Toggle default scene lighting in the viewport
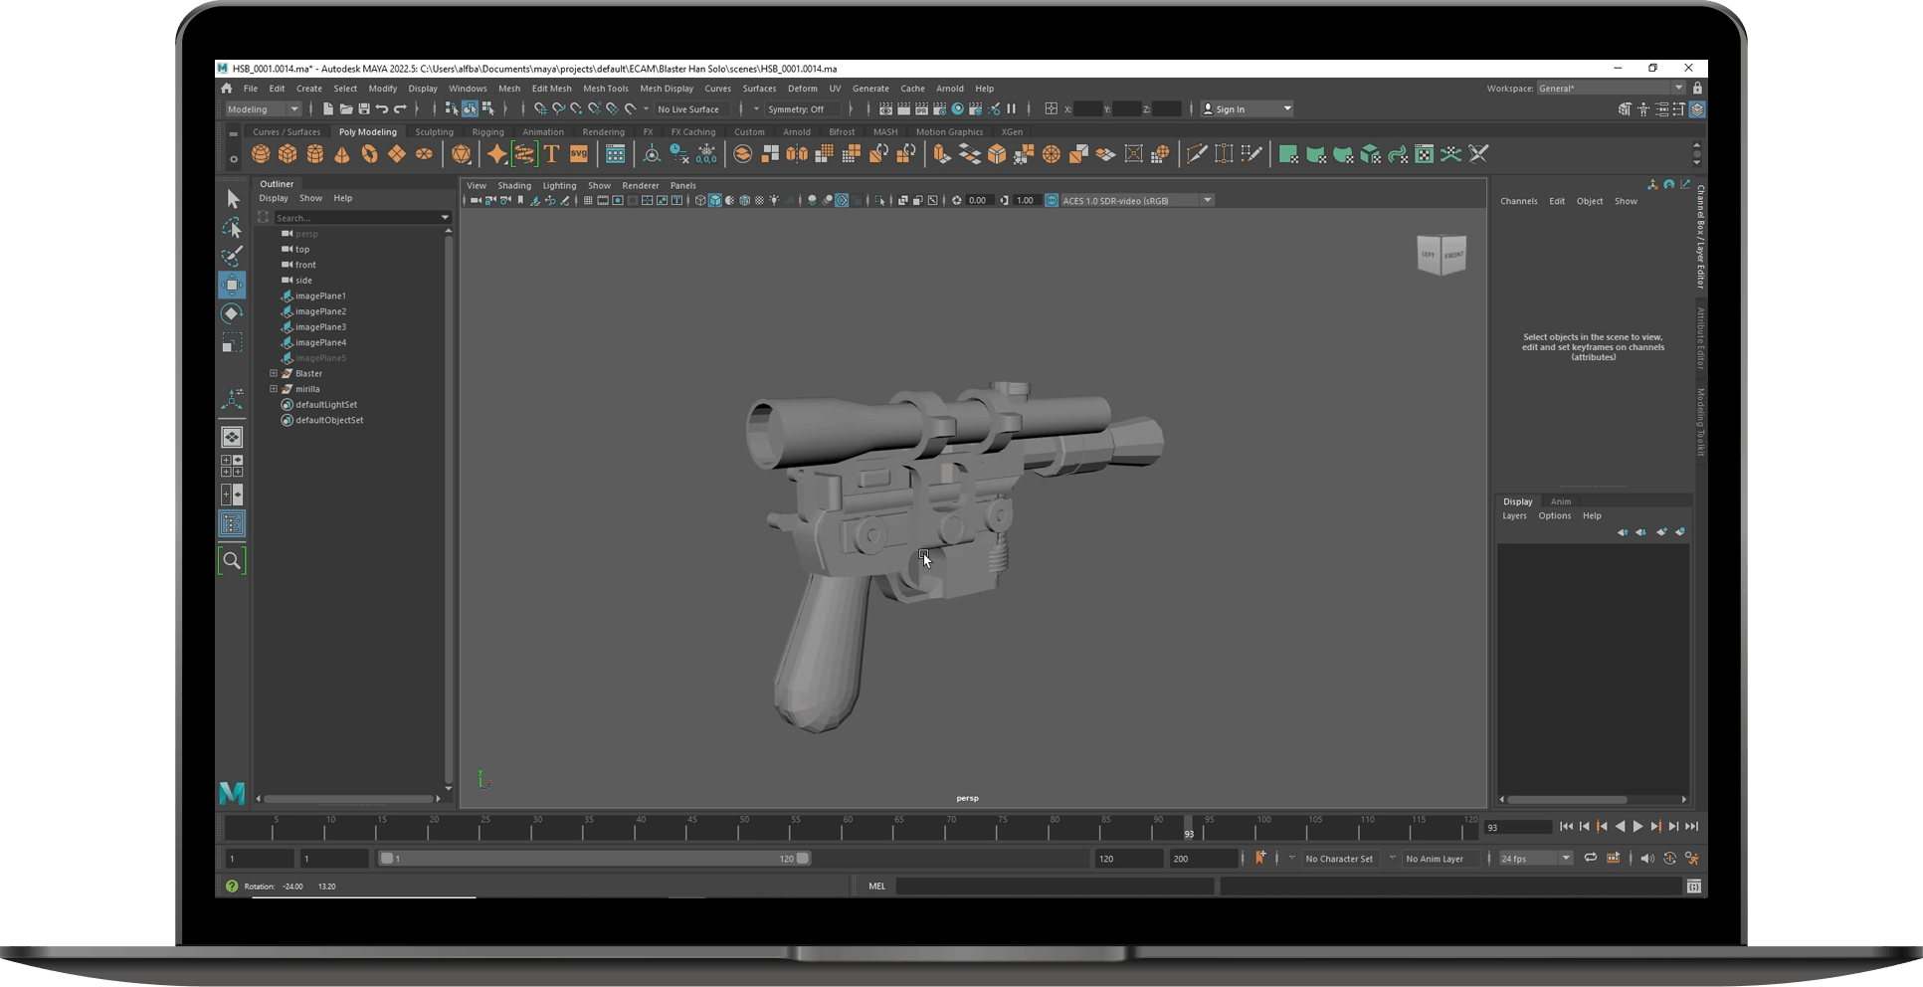 click(773, 200)
